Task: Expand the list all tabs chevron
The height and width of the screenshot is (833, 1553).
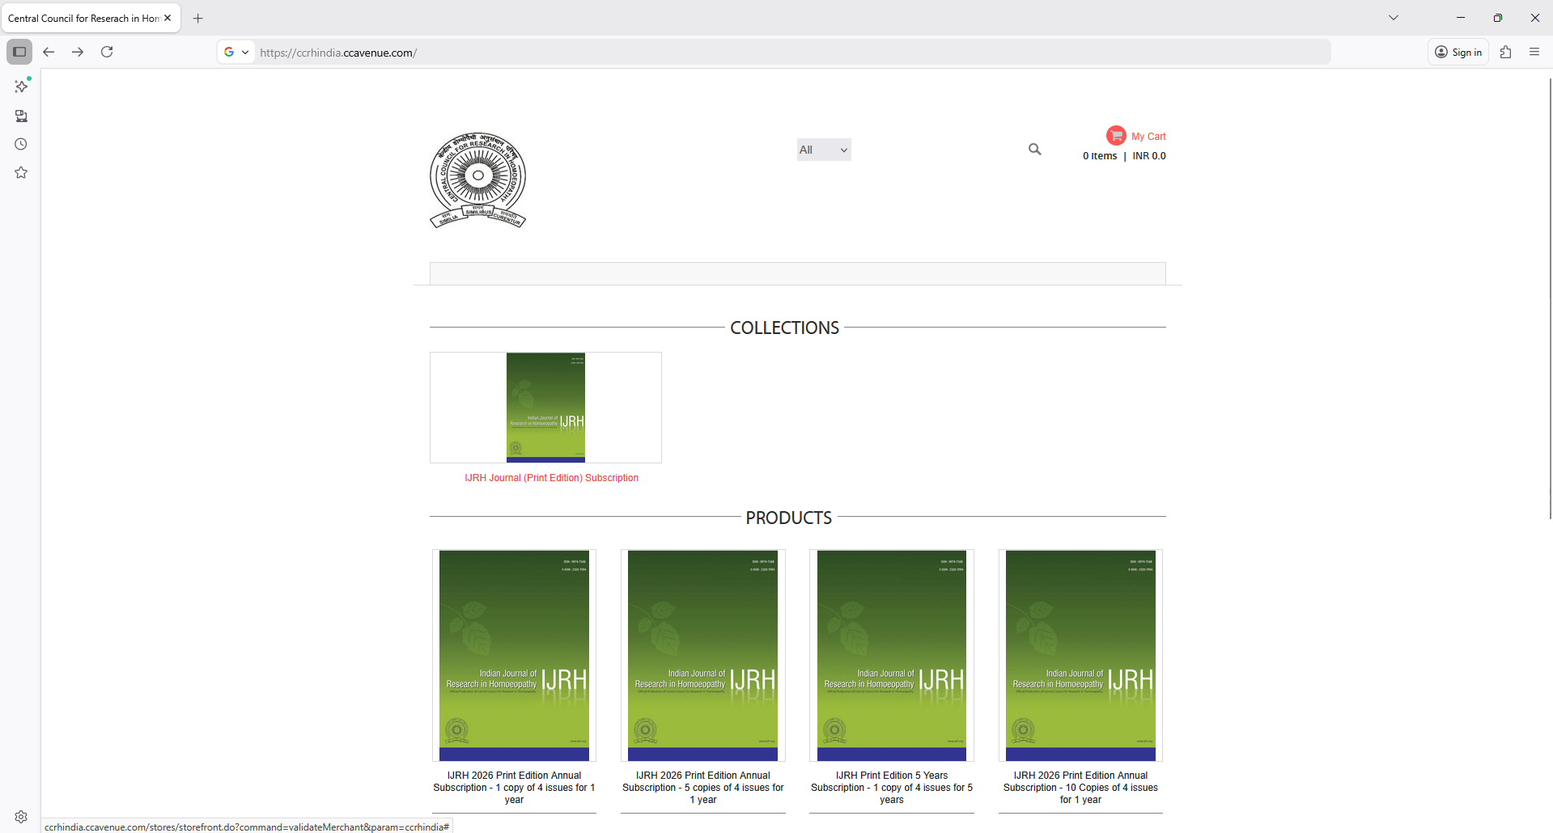Action: (x=1393, y=18)
